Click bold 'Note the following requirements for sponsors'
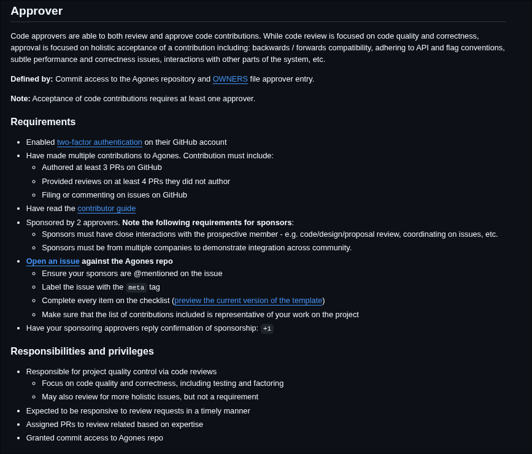The width and height of the screenshot is (532, 454). pyautogui.click(x=207, y=223)
